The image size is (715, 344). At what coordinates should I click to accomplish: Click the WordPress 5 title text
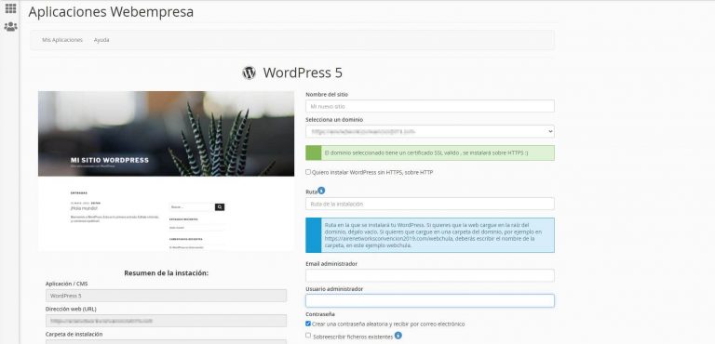point(303,73)
